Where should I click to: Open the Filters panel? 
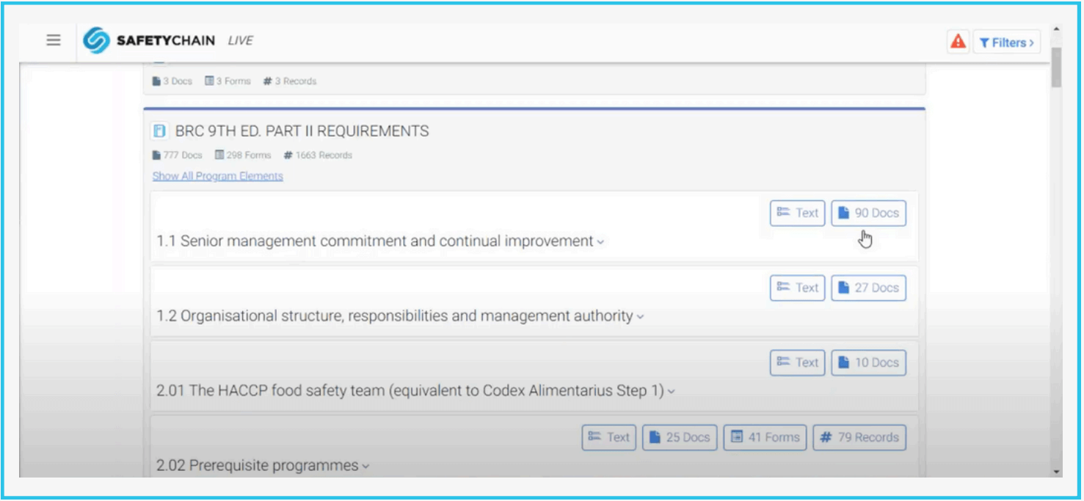click(x=1007, y=43)
